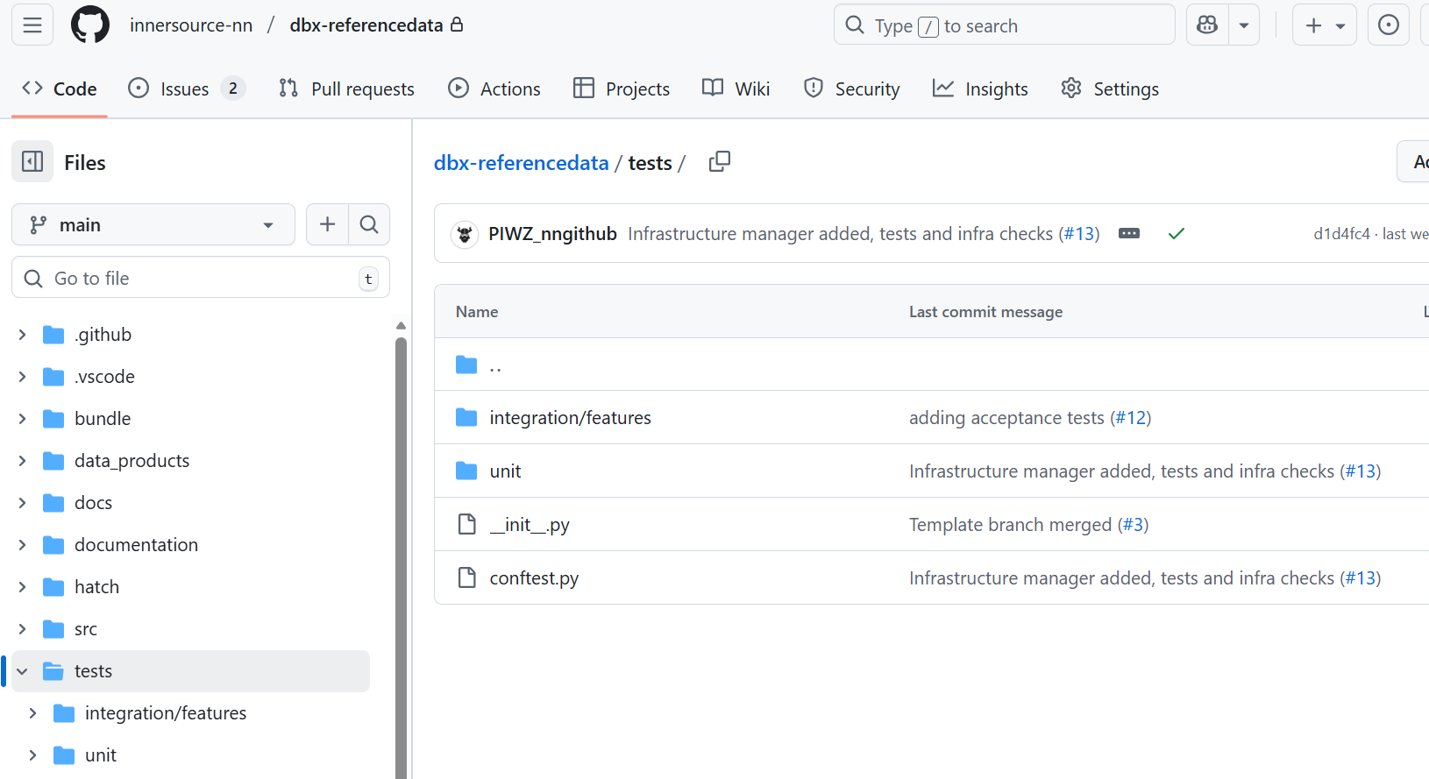Open the create new plus menu
Screen dimensions: 1429x779
pyautogui.click(x=1324, y=25)
